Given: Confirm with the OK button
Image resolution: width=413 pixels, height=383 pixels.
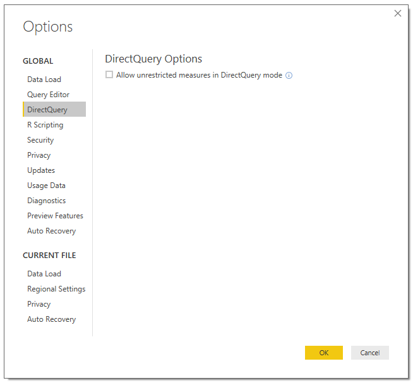Looking at the screenshot, I should coord(324,353).
